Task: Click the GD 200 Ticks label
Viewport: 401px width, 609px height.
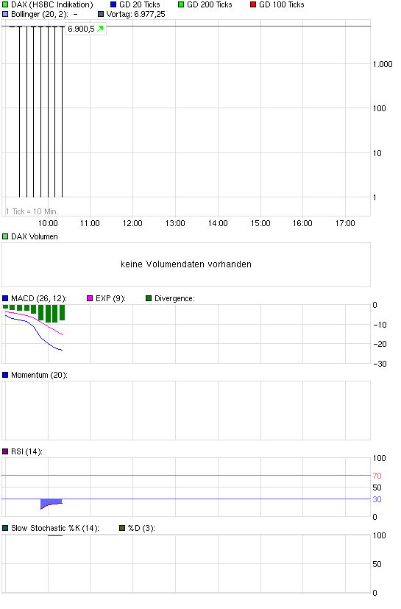Action: click(210, 4)
